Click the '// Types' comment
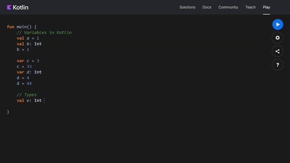Viewport: 290px width, 163px height. (x=27, y=95)
